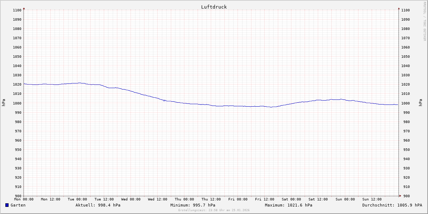Click the Luftdruck chart title
428x214 pixels.
214,7
